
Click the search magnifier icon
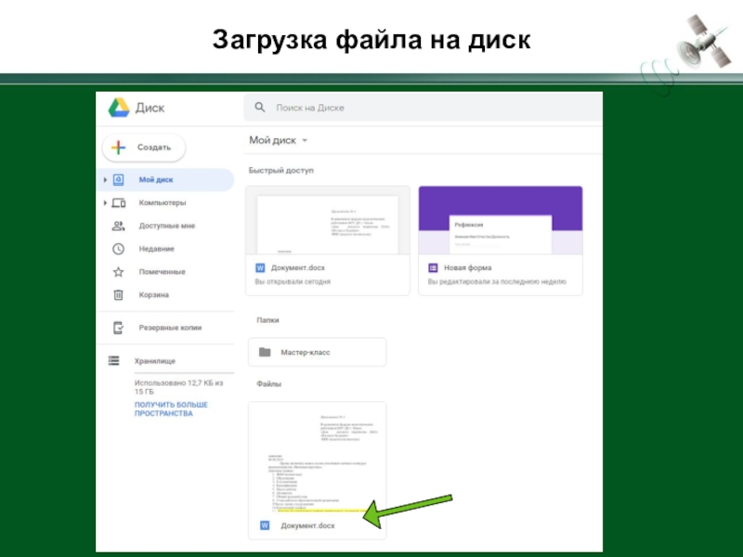(x=260, y=108)
